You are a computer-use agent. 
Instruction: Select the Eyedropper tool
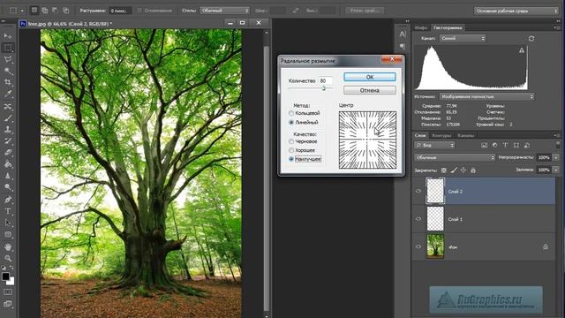pos(8,95)
